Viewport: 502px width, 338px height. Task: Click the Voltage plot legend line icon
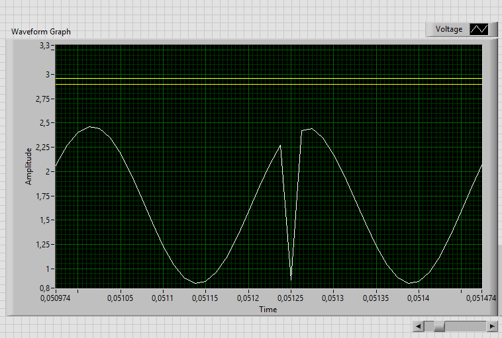click(x=479, y=29)
